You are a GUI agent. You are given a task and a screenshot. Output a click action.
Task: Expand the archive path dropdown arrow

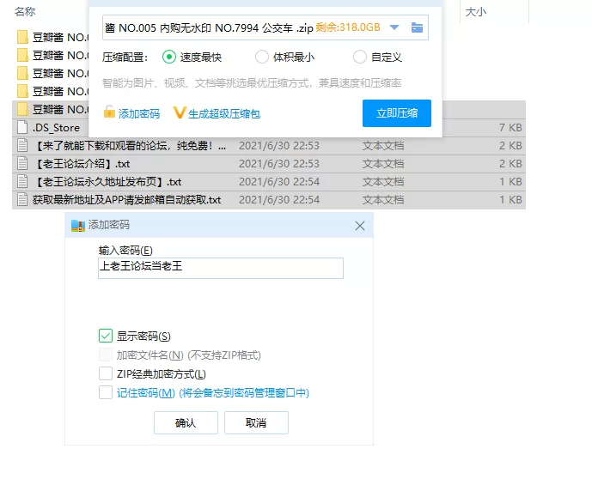click(394, 27)
